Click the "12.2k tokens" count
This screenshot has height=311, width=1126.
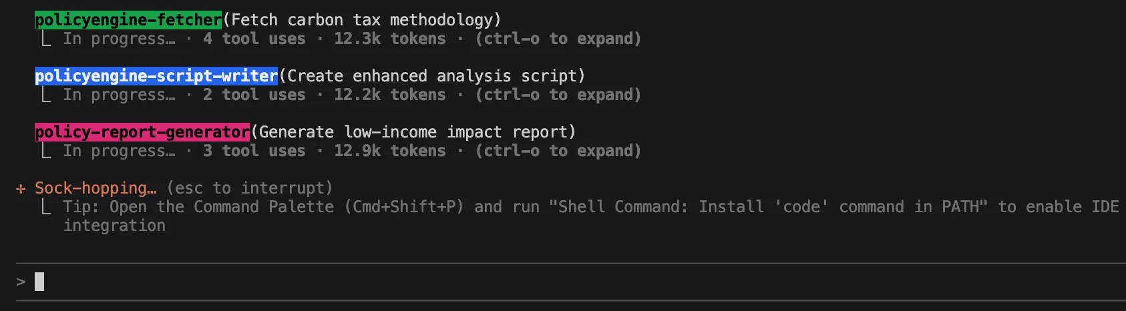(x=389, y=95)
